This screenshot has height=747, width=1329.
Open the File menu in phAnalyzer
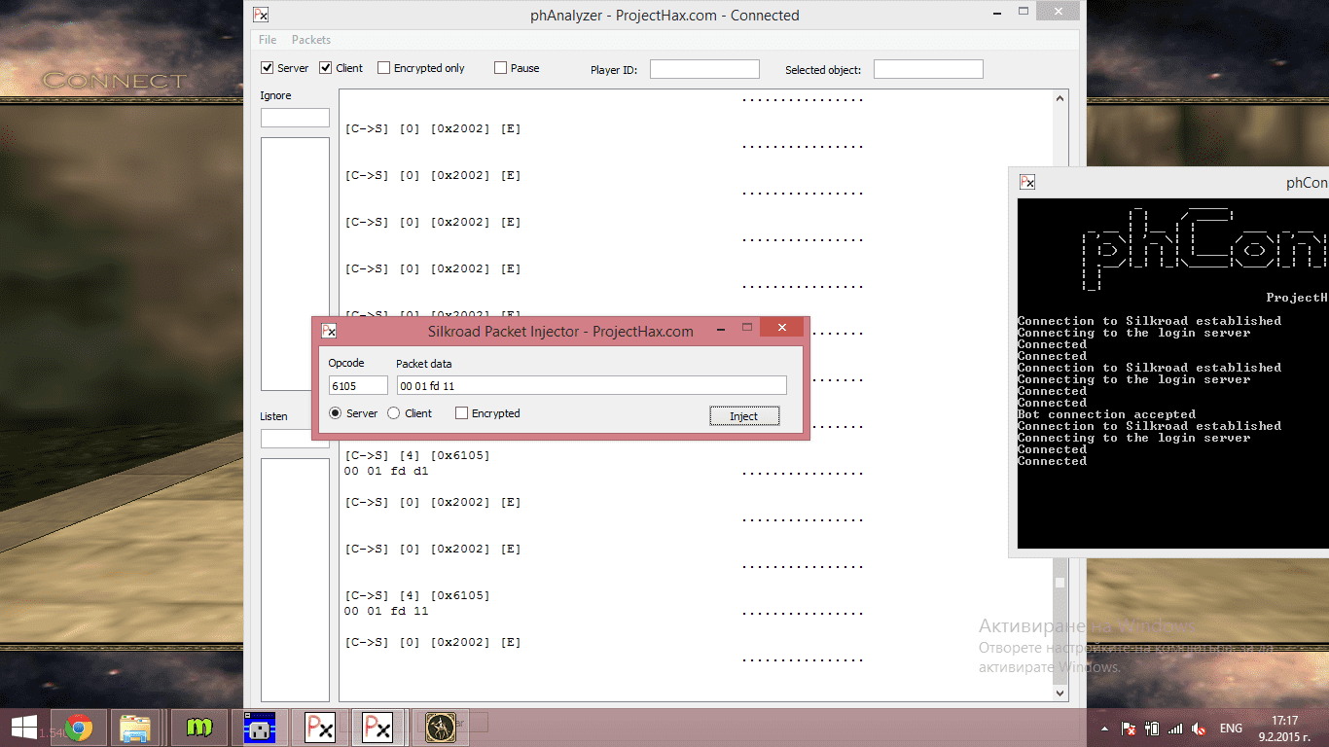pos(268,40)
